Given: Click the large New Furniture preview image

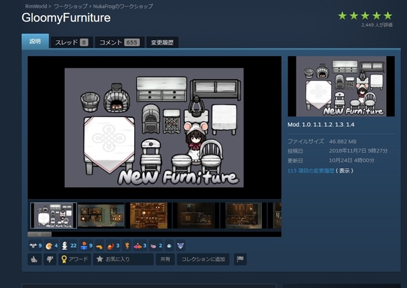Looking at the screenshot, I should tap(155, 127).
